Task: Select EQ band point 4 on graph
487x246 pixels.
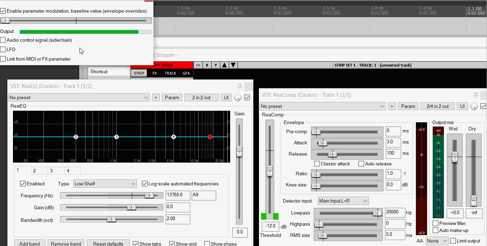Action: coord(173,137)
